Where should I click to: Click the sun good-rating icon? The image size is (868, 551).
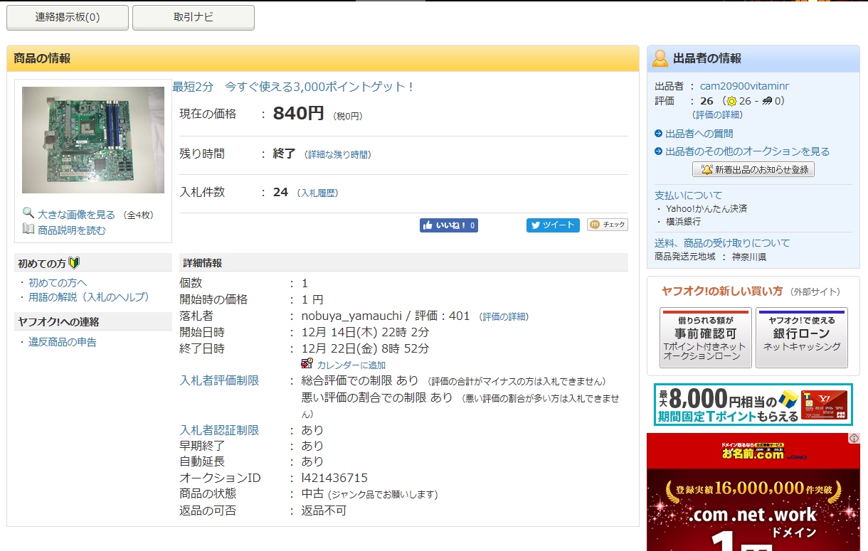tap(731, 101)
